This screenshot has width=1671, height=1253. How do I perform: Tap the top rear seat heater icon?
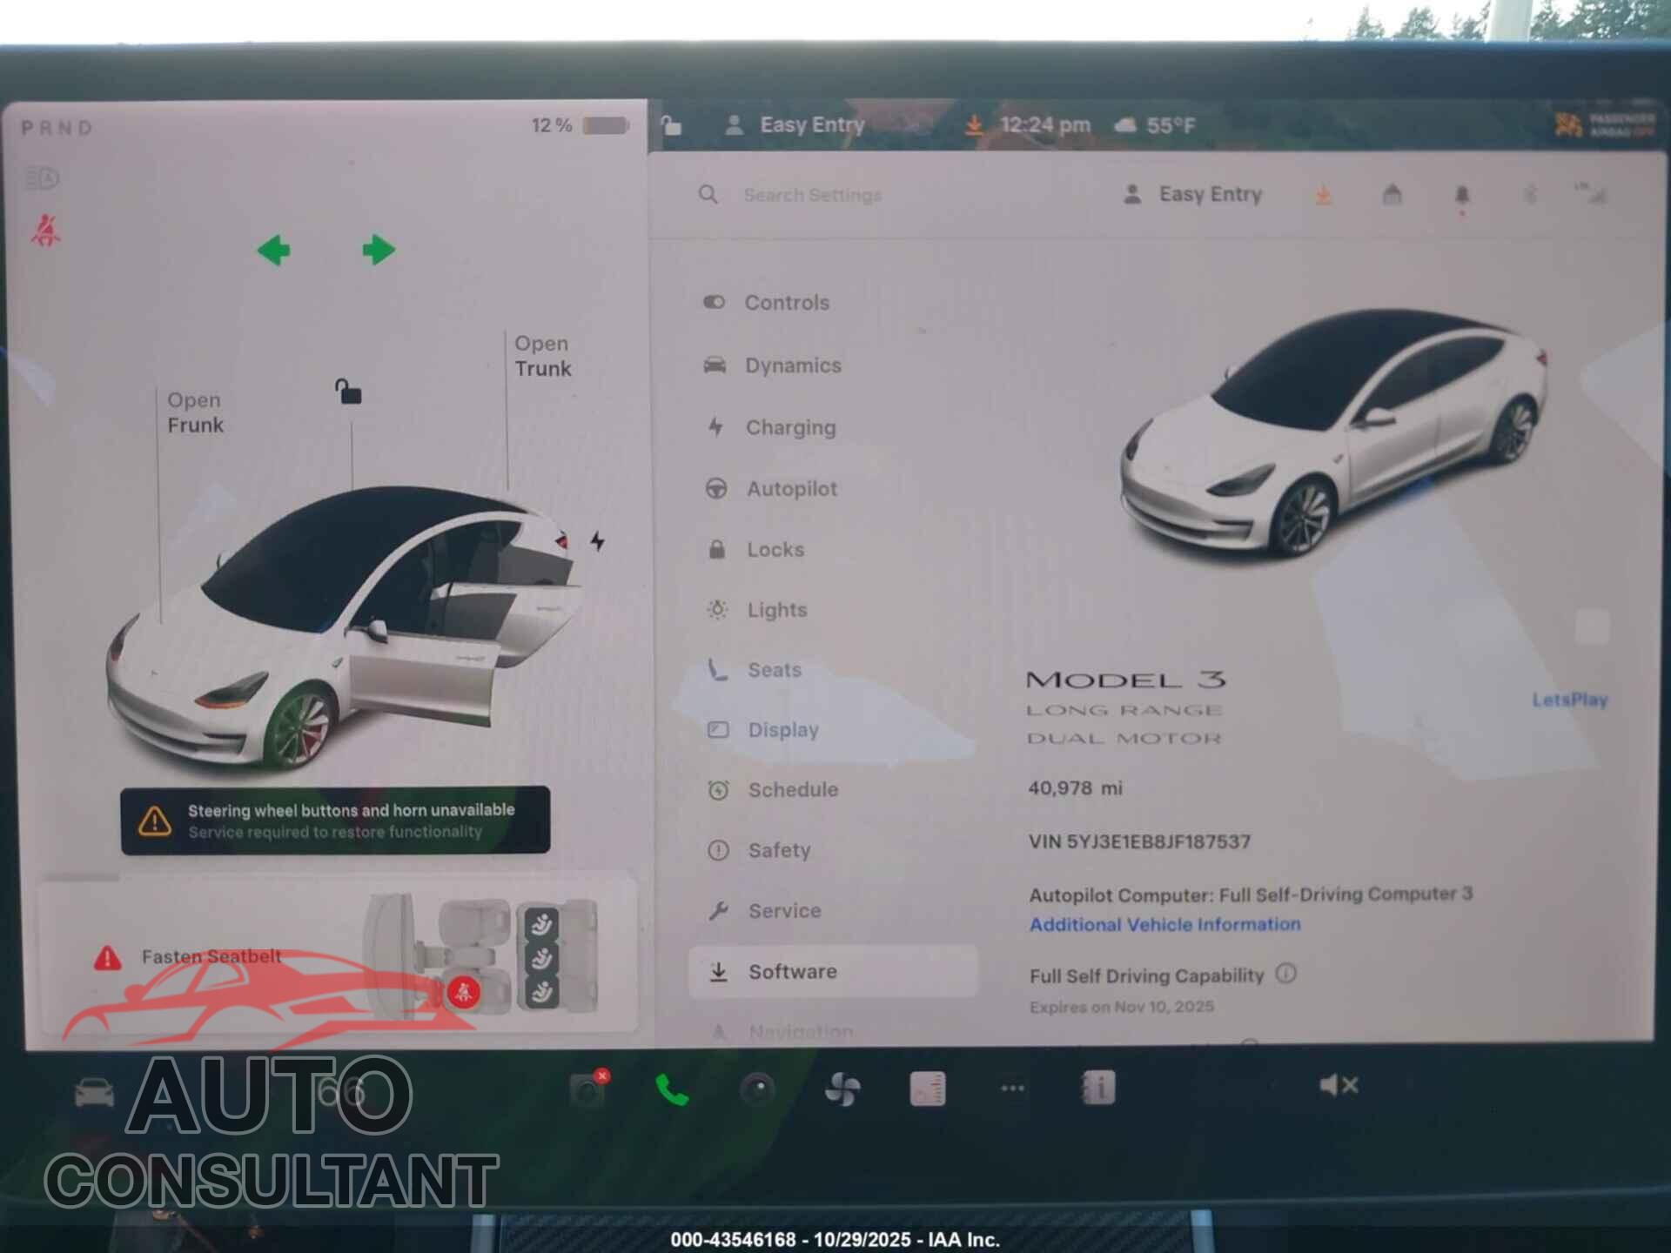[541, 924]
